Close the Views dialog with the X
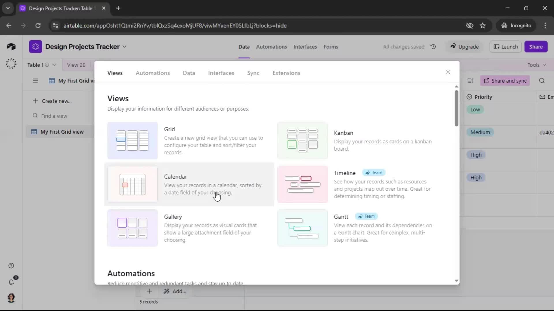The image size is (554, 311). click(x=448, y=72)
